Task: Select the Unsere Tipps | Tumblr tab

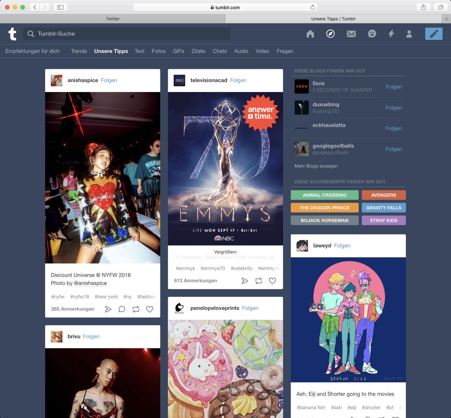Action: pyautogui.click(x=333, y=19)
